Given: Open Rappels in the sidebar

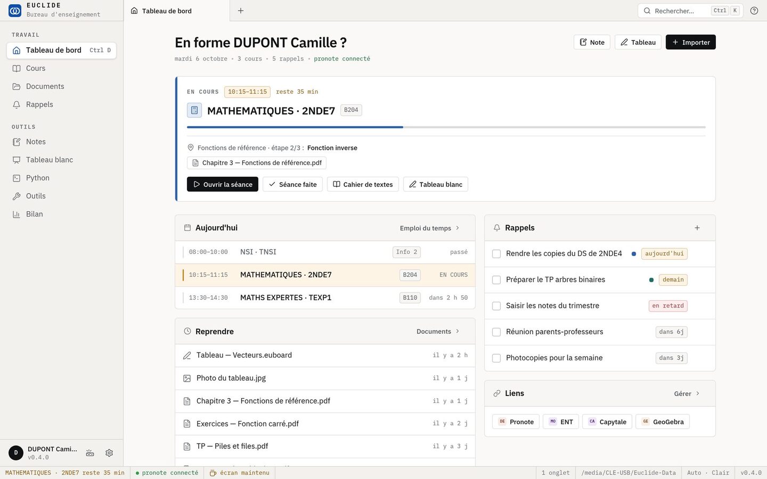Looking at the screenshot, I should (61, 104).
